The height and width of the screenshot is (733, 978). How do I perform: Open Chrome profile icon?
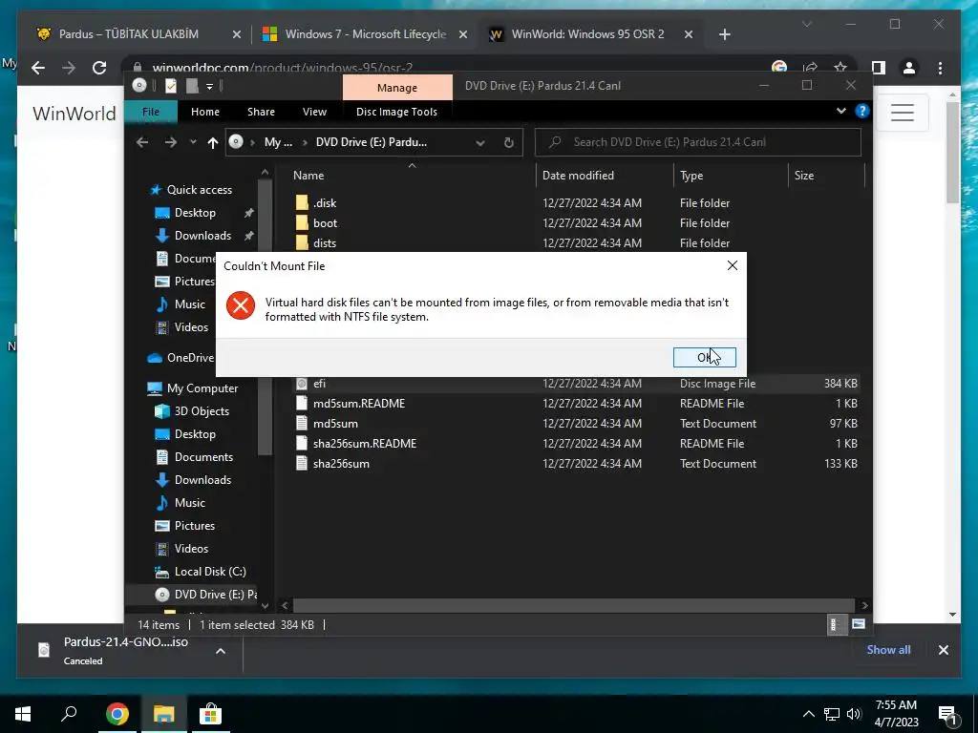909,68
